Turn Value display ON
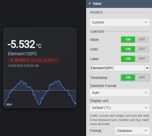152x136 pixels. (x=128, y=40)
